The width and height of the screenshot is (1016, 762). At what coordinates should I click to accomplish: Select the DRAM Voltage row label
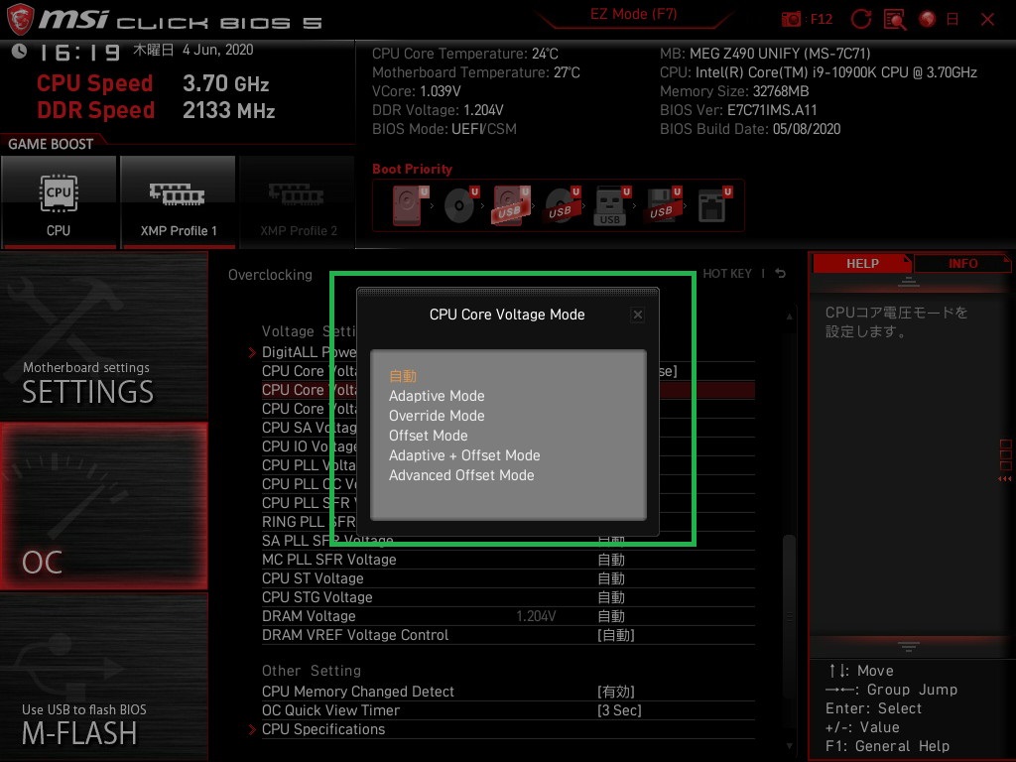pos(309,616)
